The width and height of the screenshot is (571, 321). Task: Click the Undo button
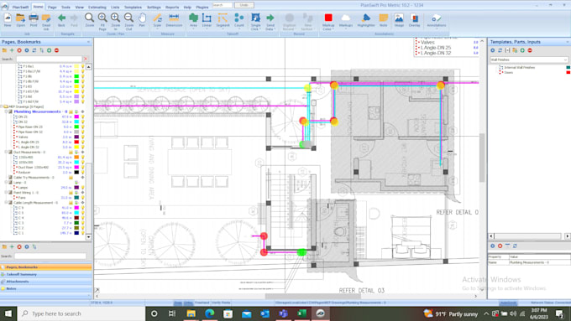click(244, 5)
